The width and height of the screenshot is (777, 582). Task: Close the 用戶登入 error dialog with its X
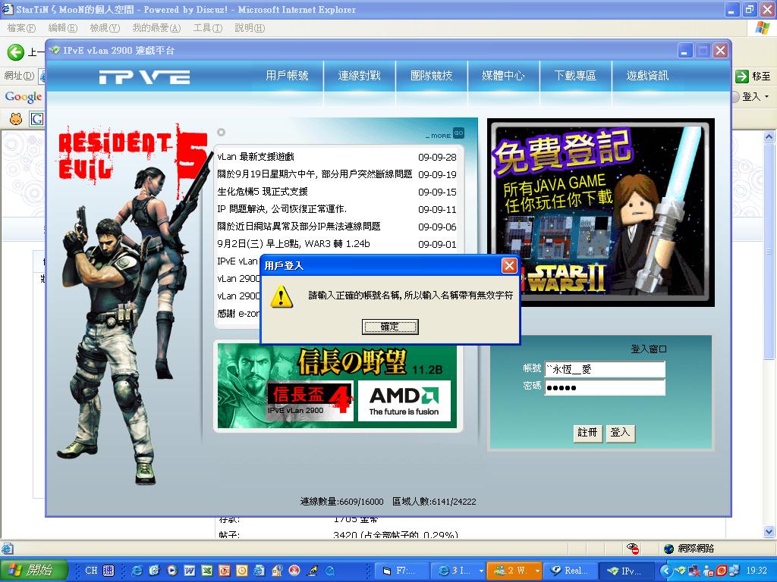click(509, 266)
